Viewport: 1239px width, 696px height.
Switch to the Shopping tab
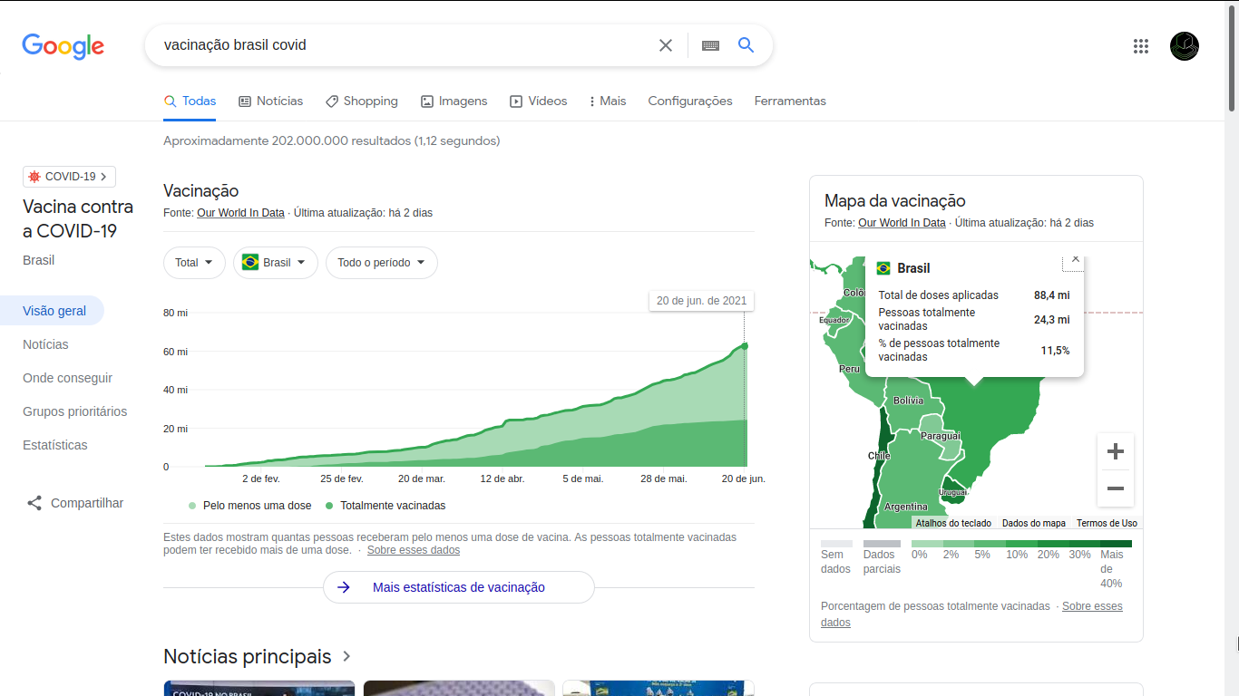pyautogui.click(x=362, y=101)
